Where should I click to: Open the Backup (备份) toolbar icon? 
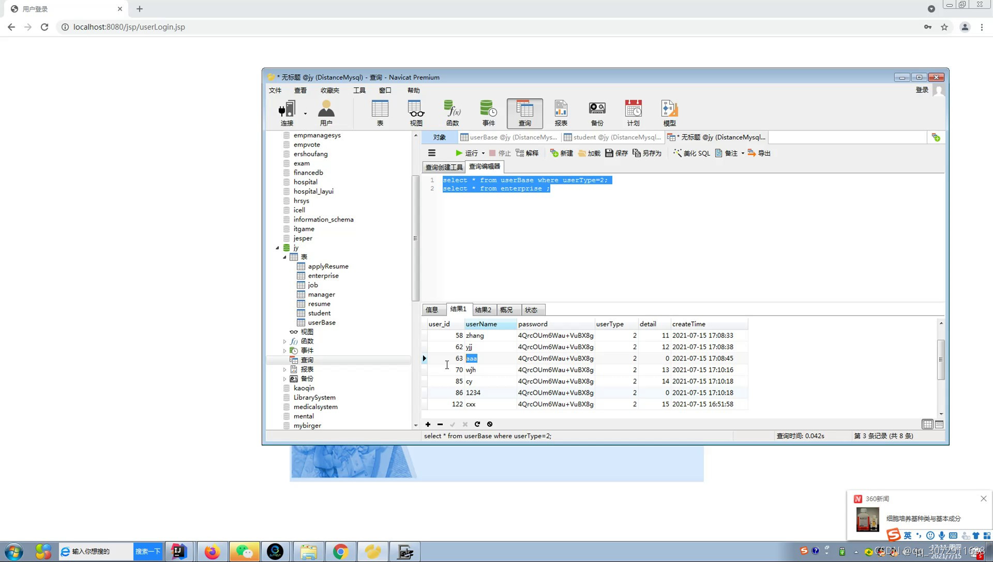597,113
